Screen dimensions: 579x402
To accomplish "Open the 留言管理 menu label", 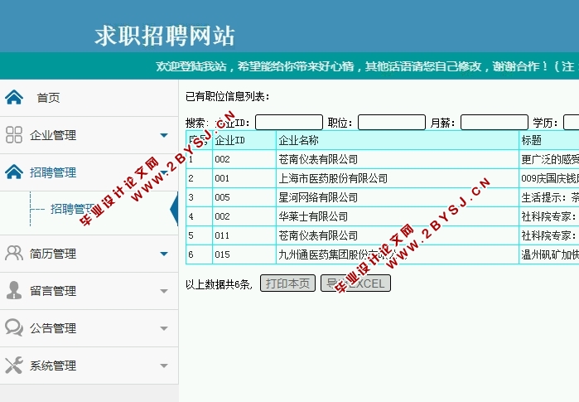I will point(53,291).
